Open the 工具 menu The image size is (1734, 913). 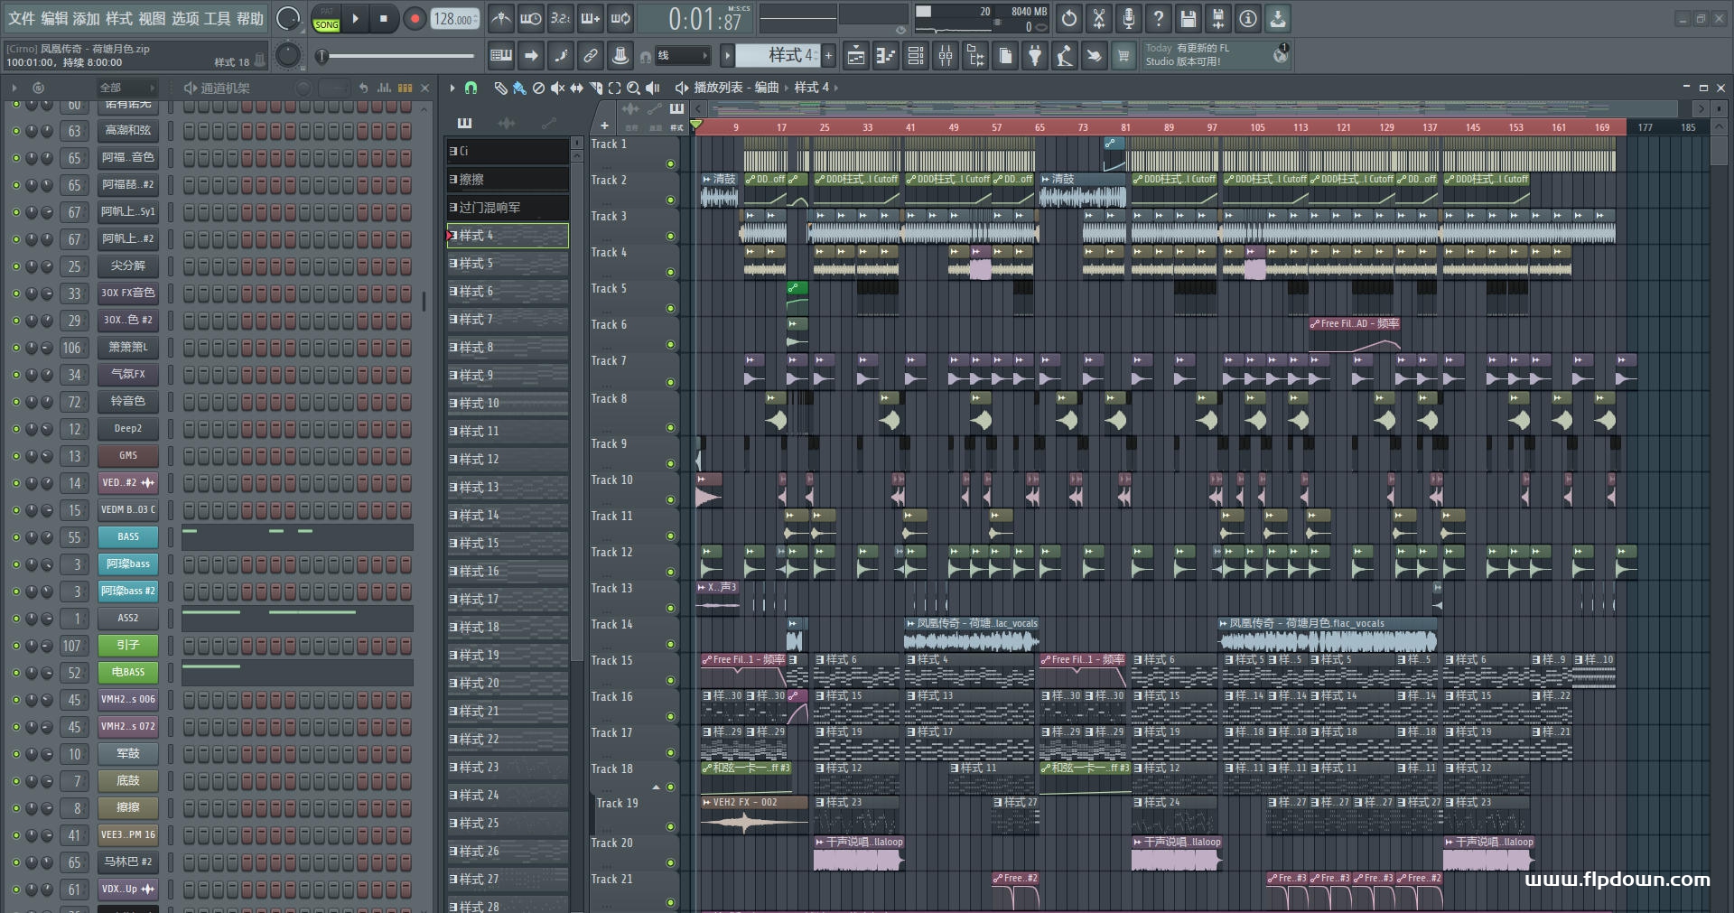point(218,18)
